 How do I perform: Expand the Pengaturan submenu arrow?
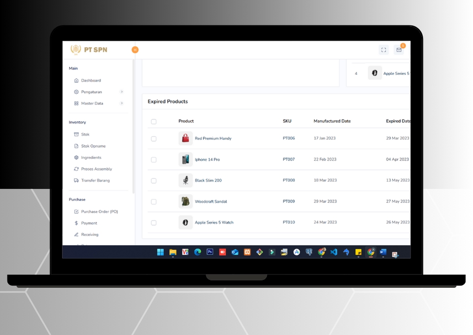pyautogui.click(x=122, y=92)
